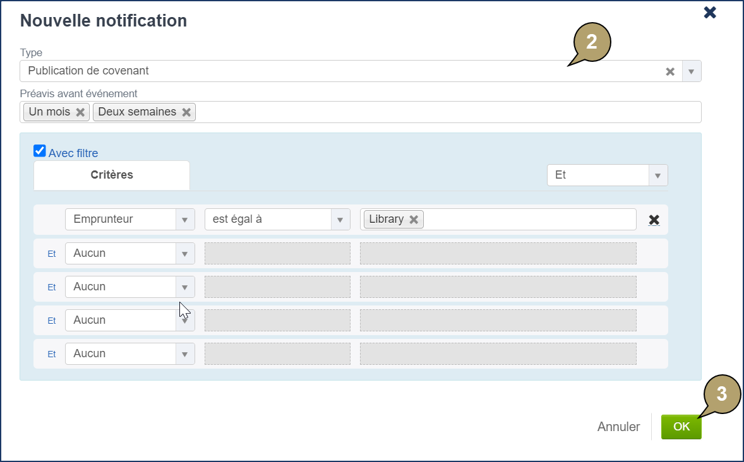This screenshot has height=462, width=744.
Task: Expand the first 'Aucun' criteria dropdown
Action: pos(184,254)
